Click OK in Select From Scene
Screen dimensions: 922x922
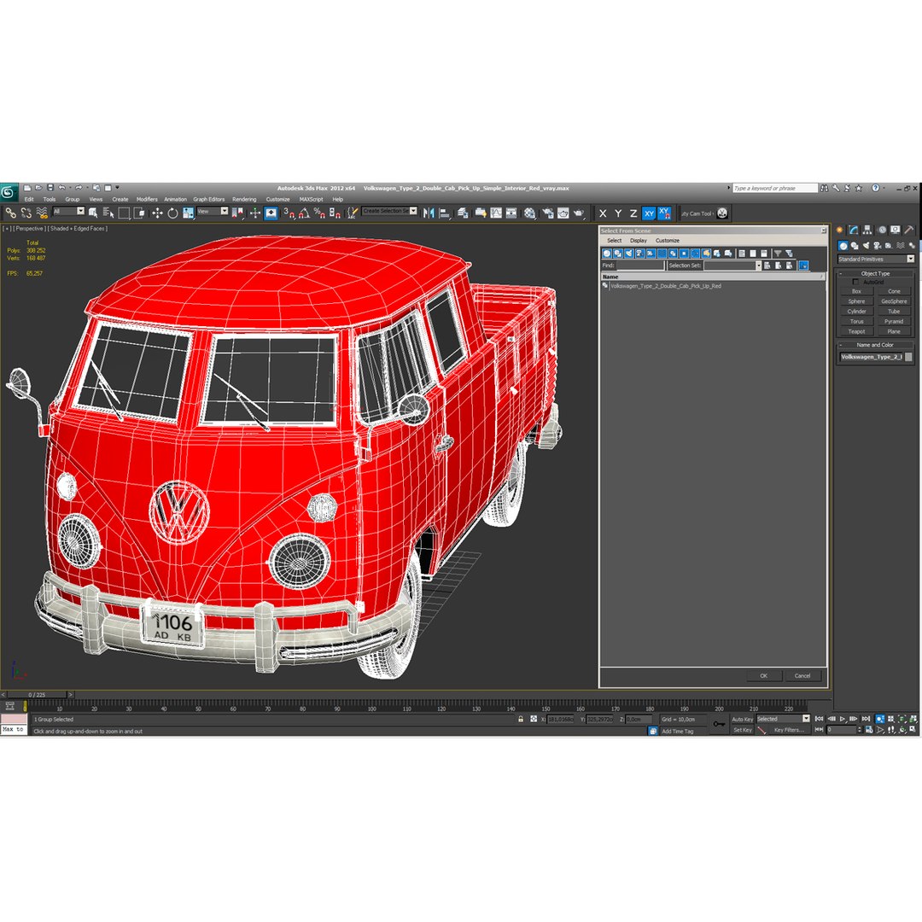coord(764,676)
